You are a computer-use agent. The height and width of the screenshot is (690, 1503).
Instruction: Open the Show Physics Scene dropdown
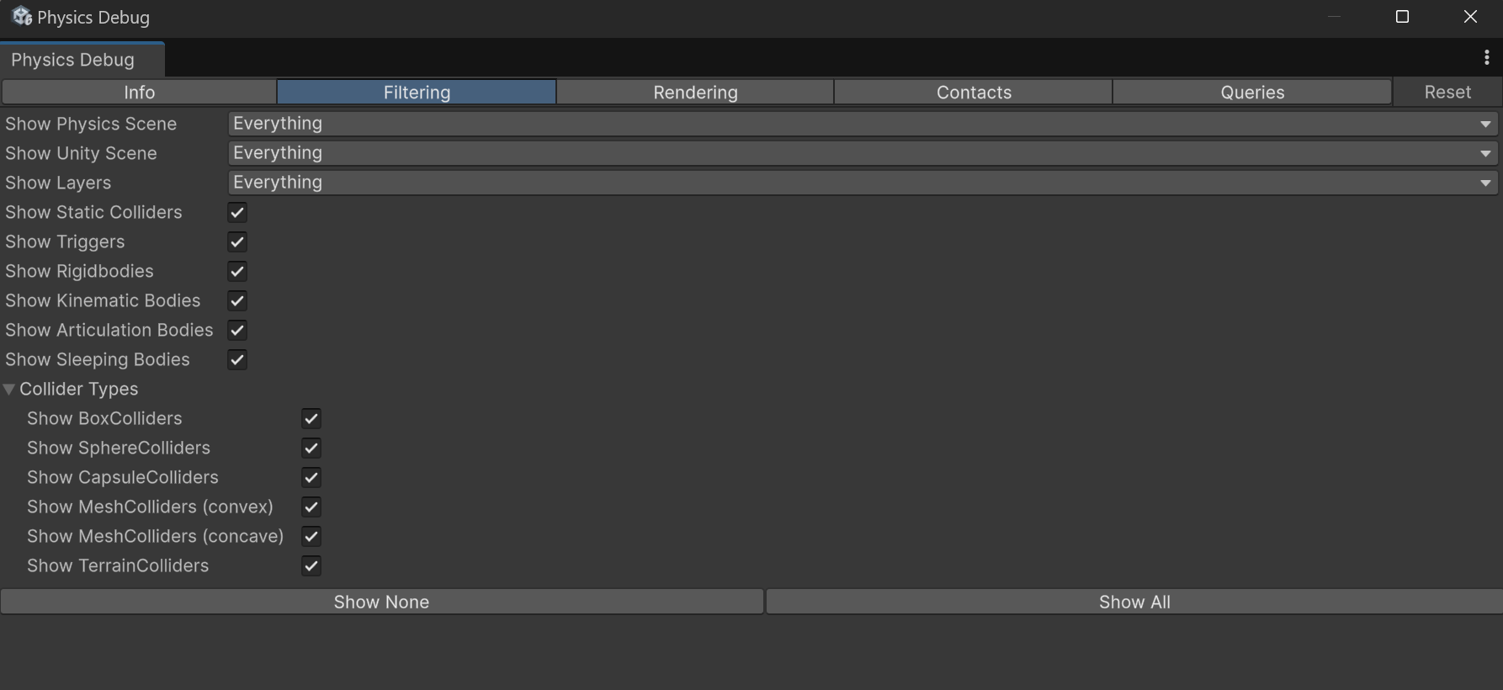click(x=862, y=124)
